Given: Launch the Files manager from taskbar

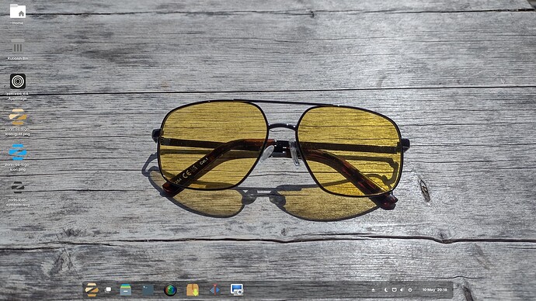Looking at the screenshot, I should click(125, 289).
